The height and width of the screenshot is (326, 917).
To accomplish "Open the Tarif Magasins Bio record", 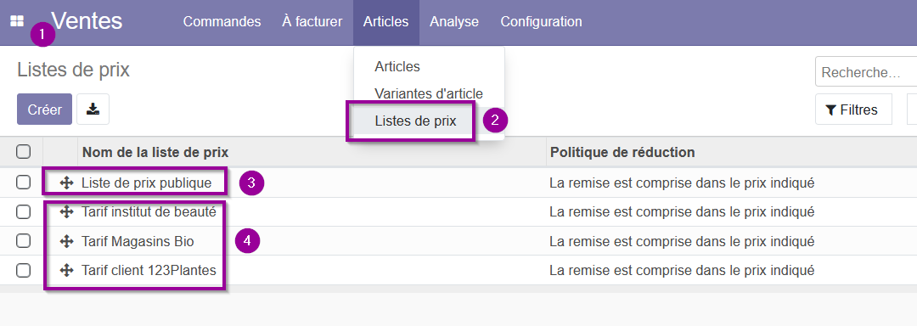I will (138, 241).
